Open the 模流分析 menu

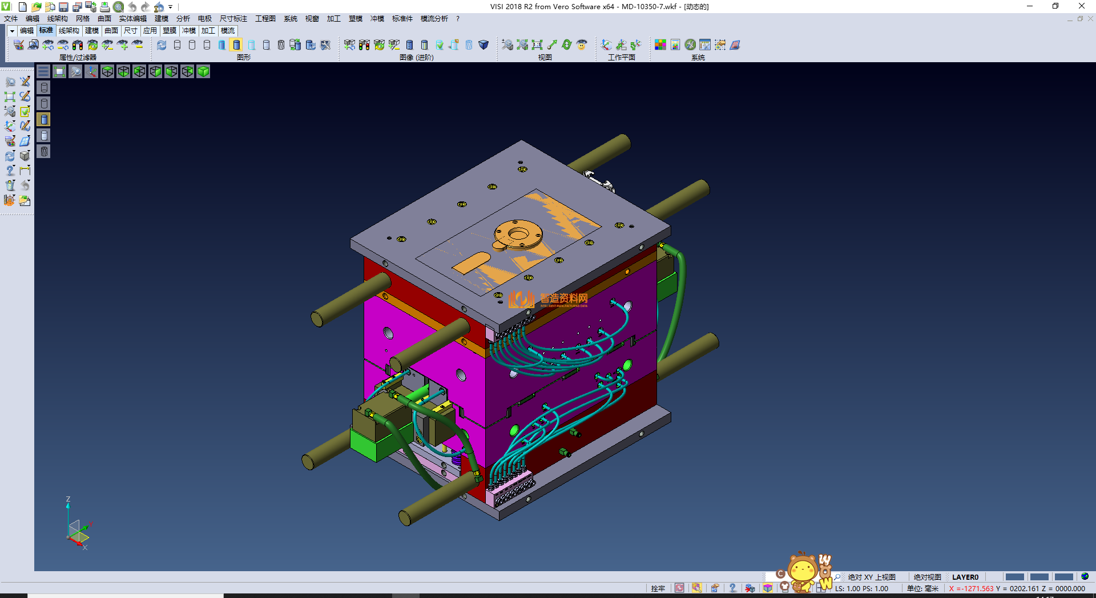(434, 19)
